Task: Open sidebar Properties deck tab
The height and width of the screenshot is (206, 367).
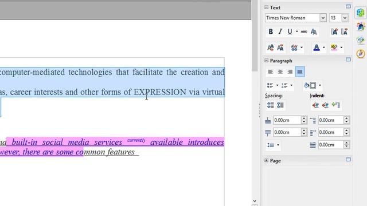Action: click(361, 13)
